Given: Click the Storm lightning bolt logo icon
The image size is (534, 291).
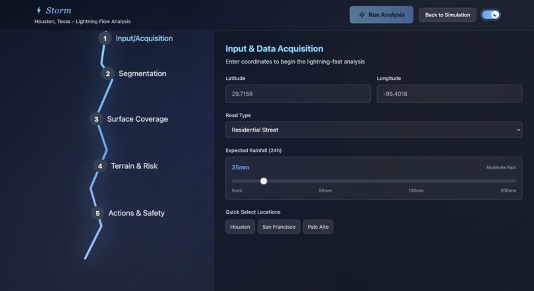Looking at the screenshot, I should 39,11.
